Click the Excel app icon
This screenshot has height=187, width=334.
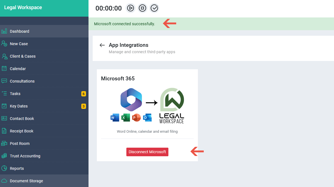[126, 118]
